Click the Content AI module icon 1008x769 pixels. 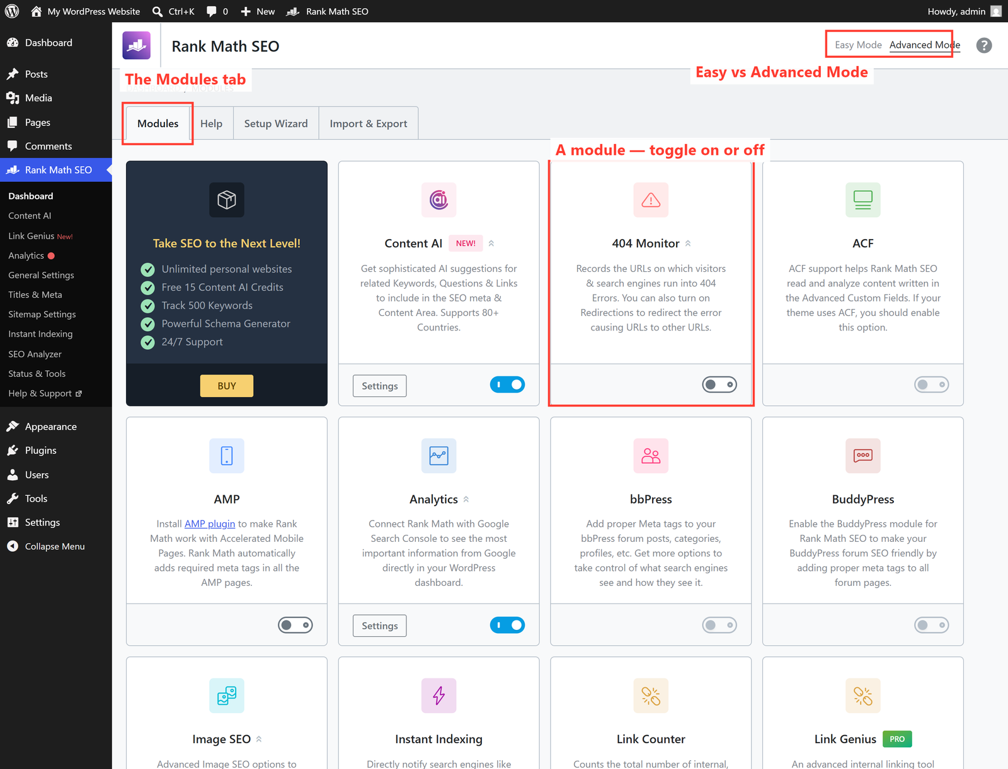439,200
